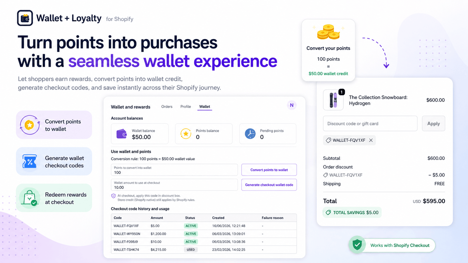Click the shield icon next to checkout note
468x263 pixels.
tap(113, 196)
